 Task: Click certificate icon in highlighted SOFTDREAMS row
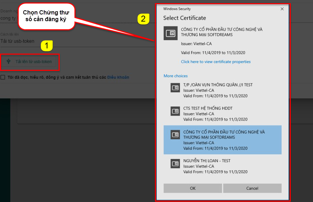(x=175, y=135)
